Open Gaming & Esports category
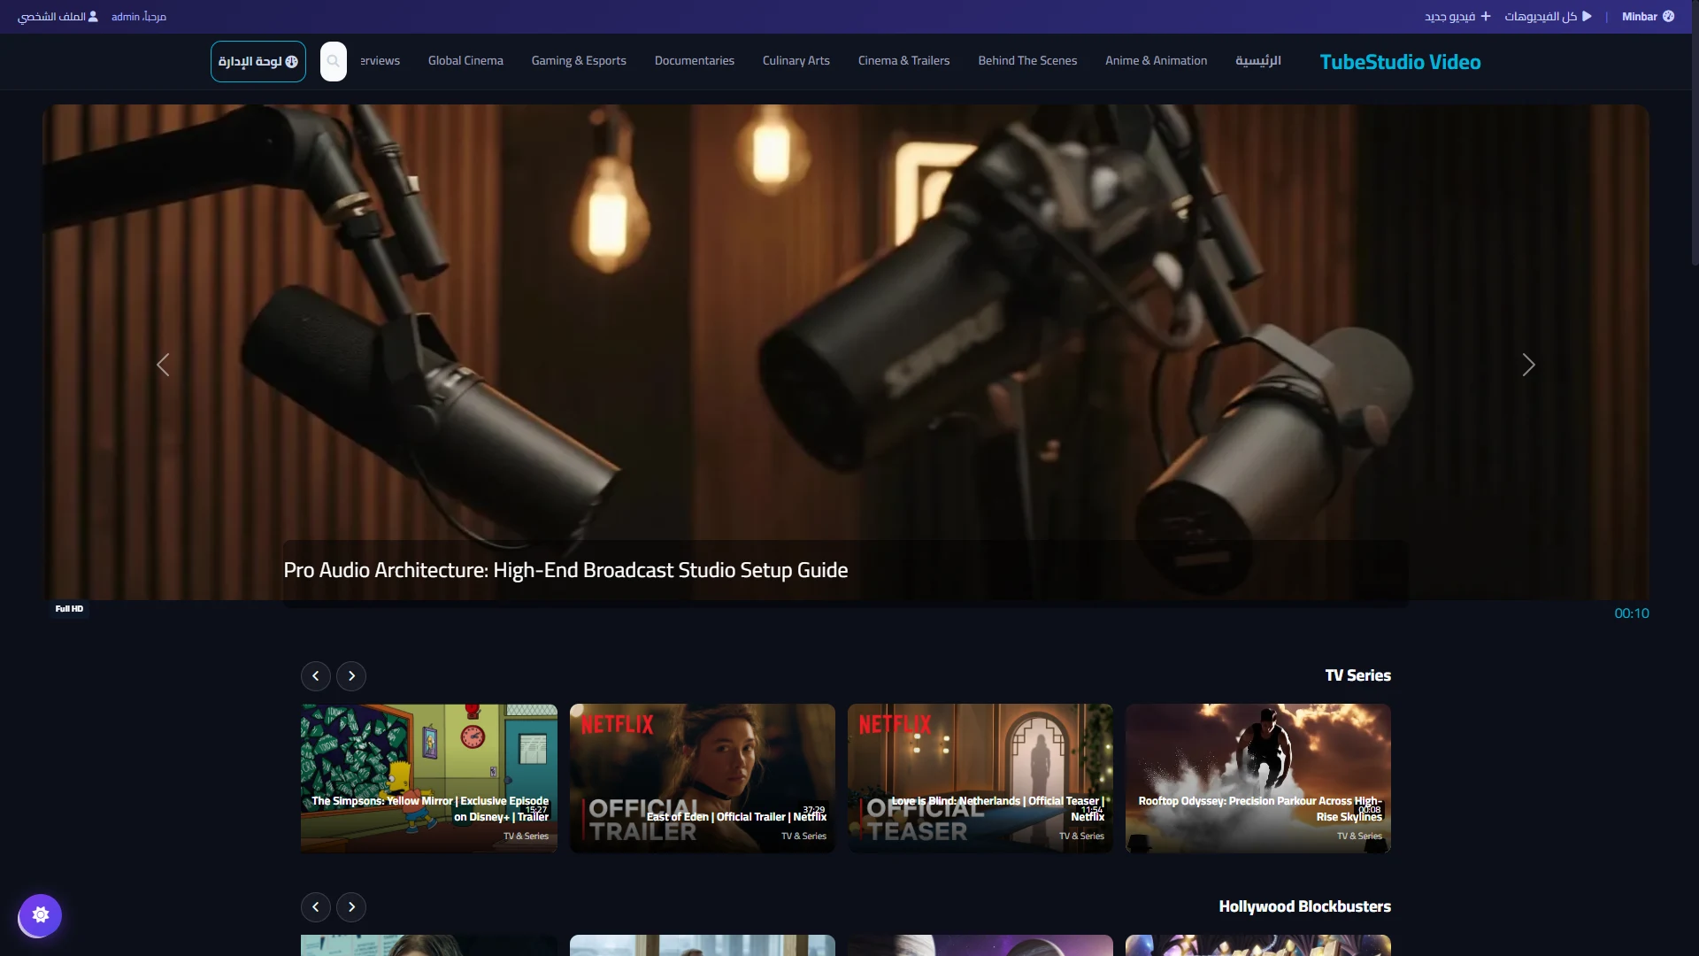Image resolution: width=1699 pixels, height=956 pixels. [579, 61]
